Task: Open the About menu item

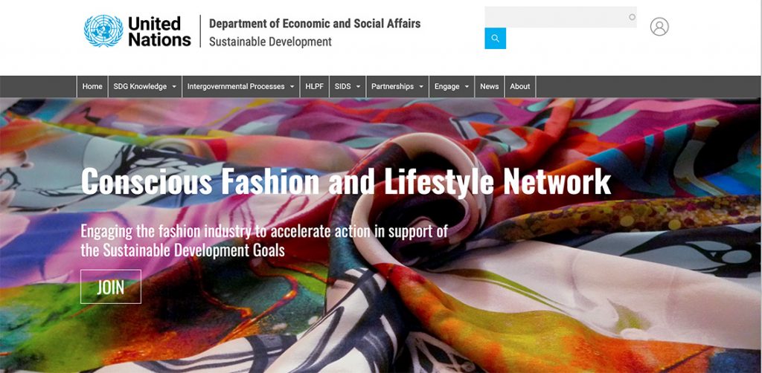Action: click(x=520, y=86)
